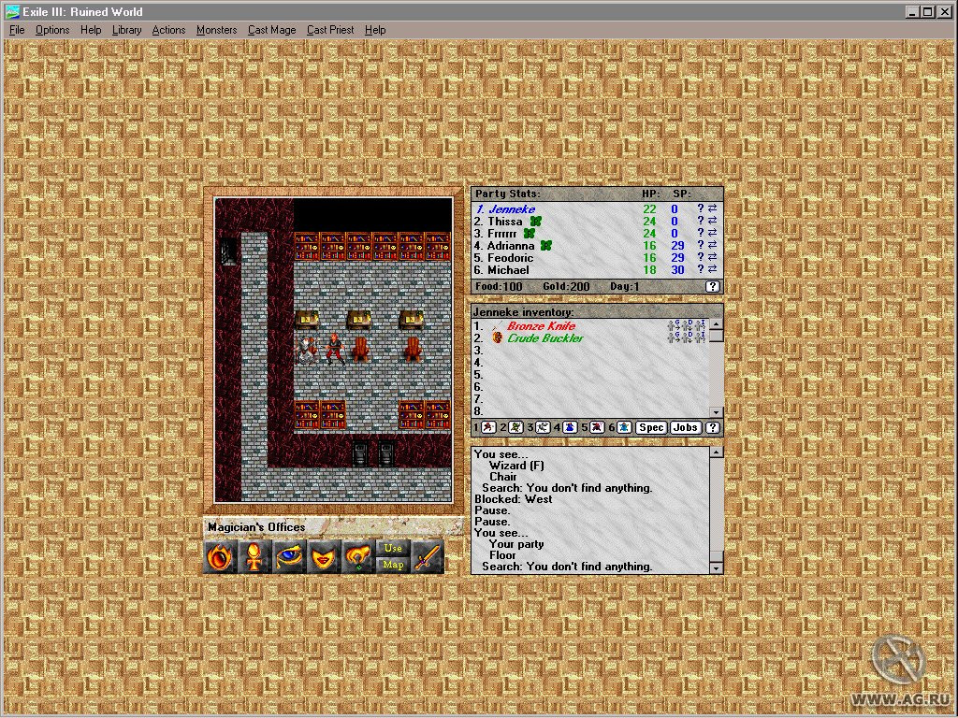The width and height of the screenshot is (958, 718).
Task: Activate the Look eye icon
Action: coord(288,557)
